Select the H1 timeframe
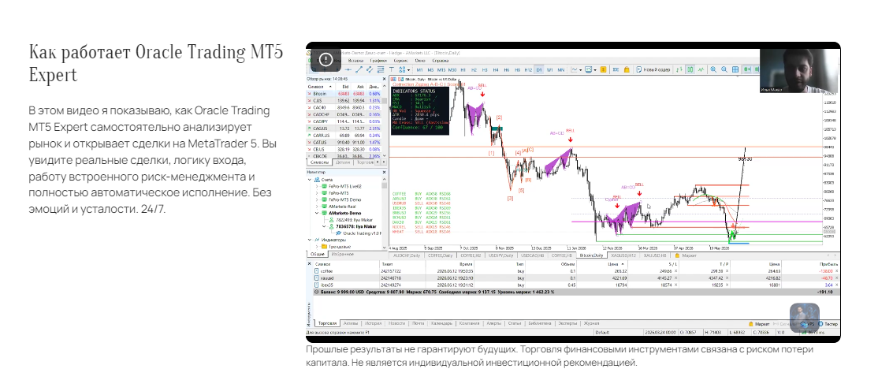 463,69
